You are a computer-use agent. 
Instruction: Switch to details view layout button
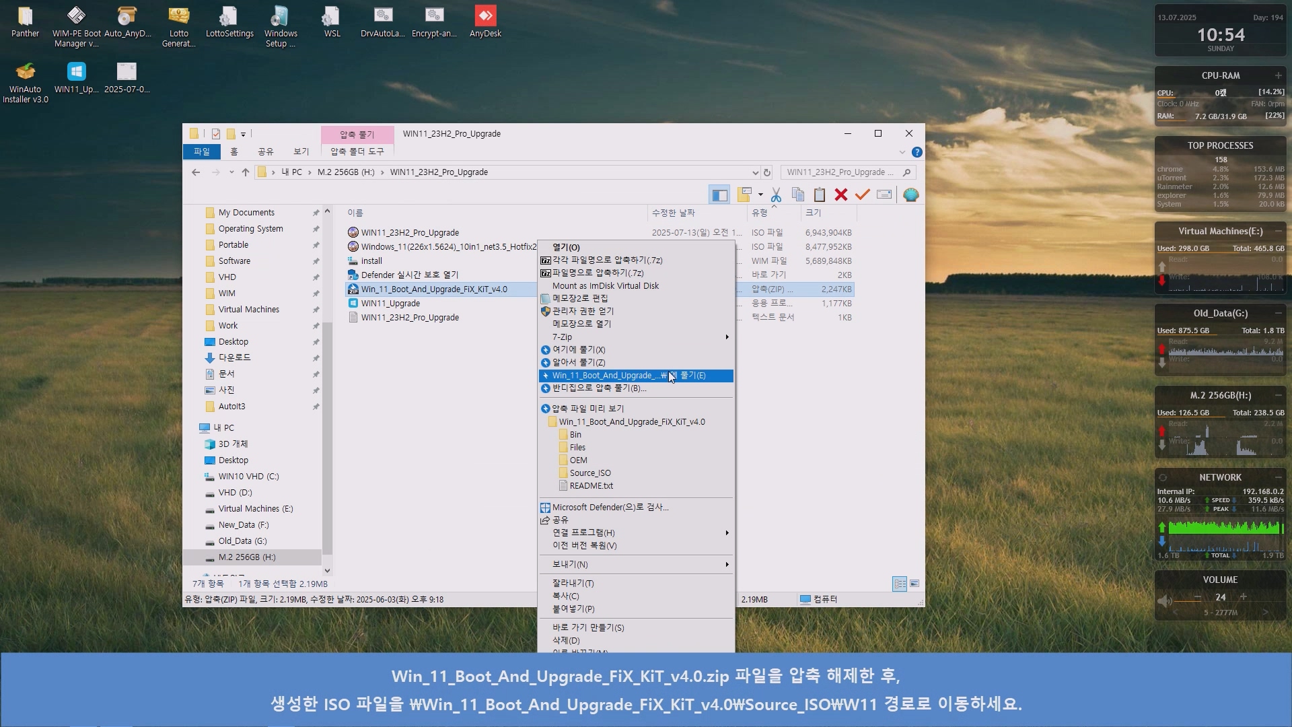[x=899, y=584]
